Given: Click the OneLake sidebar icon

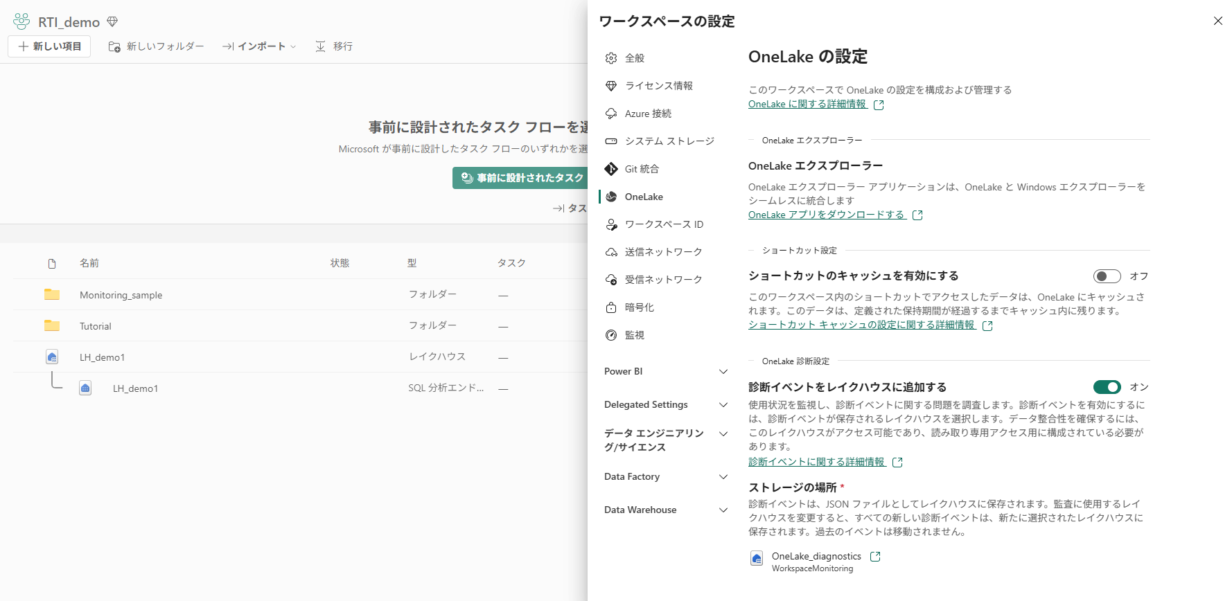Looking at the screenshot, I should point(611,197).
